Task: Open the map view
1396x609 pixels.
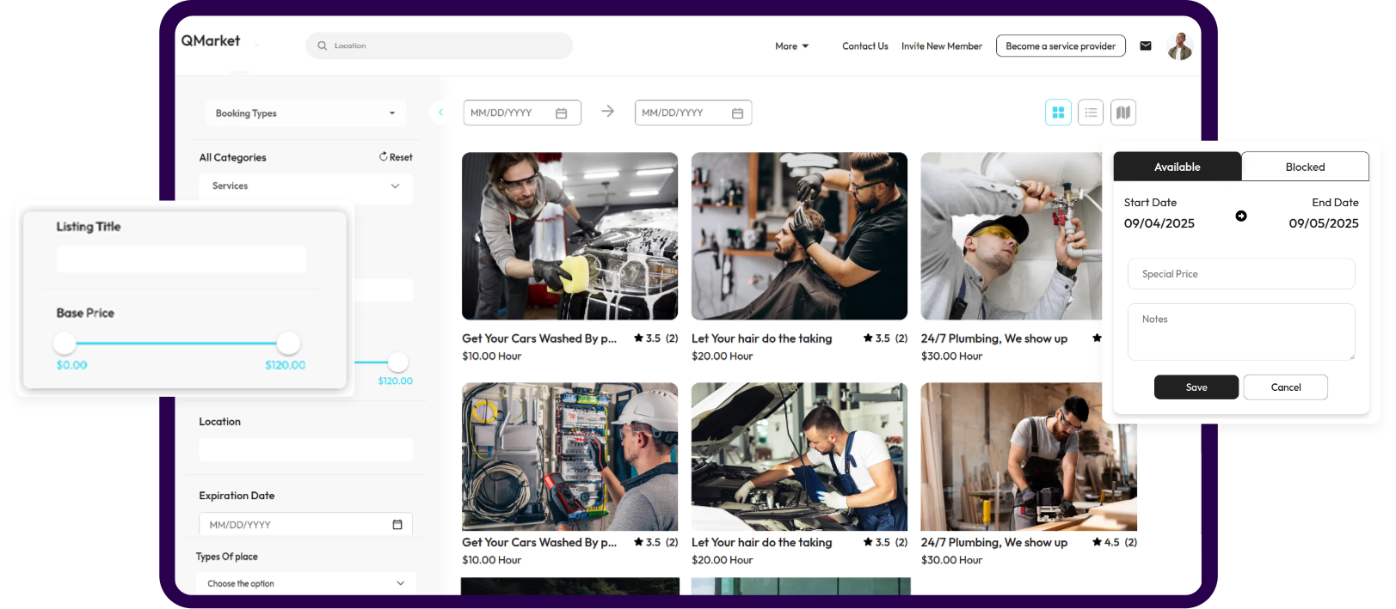Action: tap(1123, 113)
